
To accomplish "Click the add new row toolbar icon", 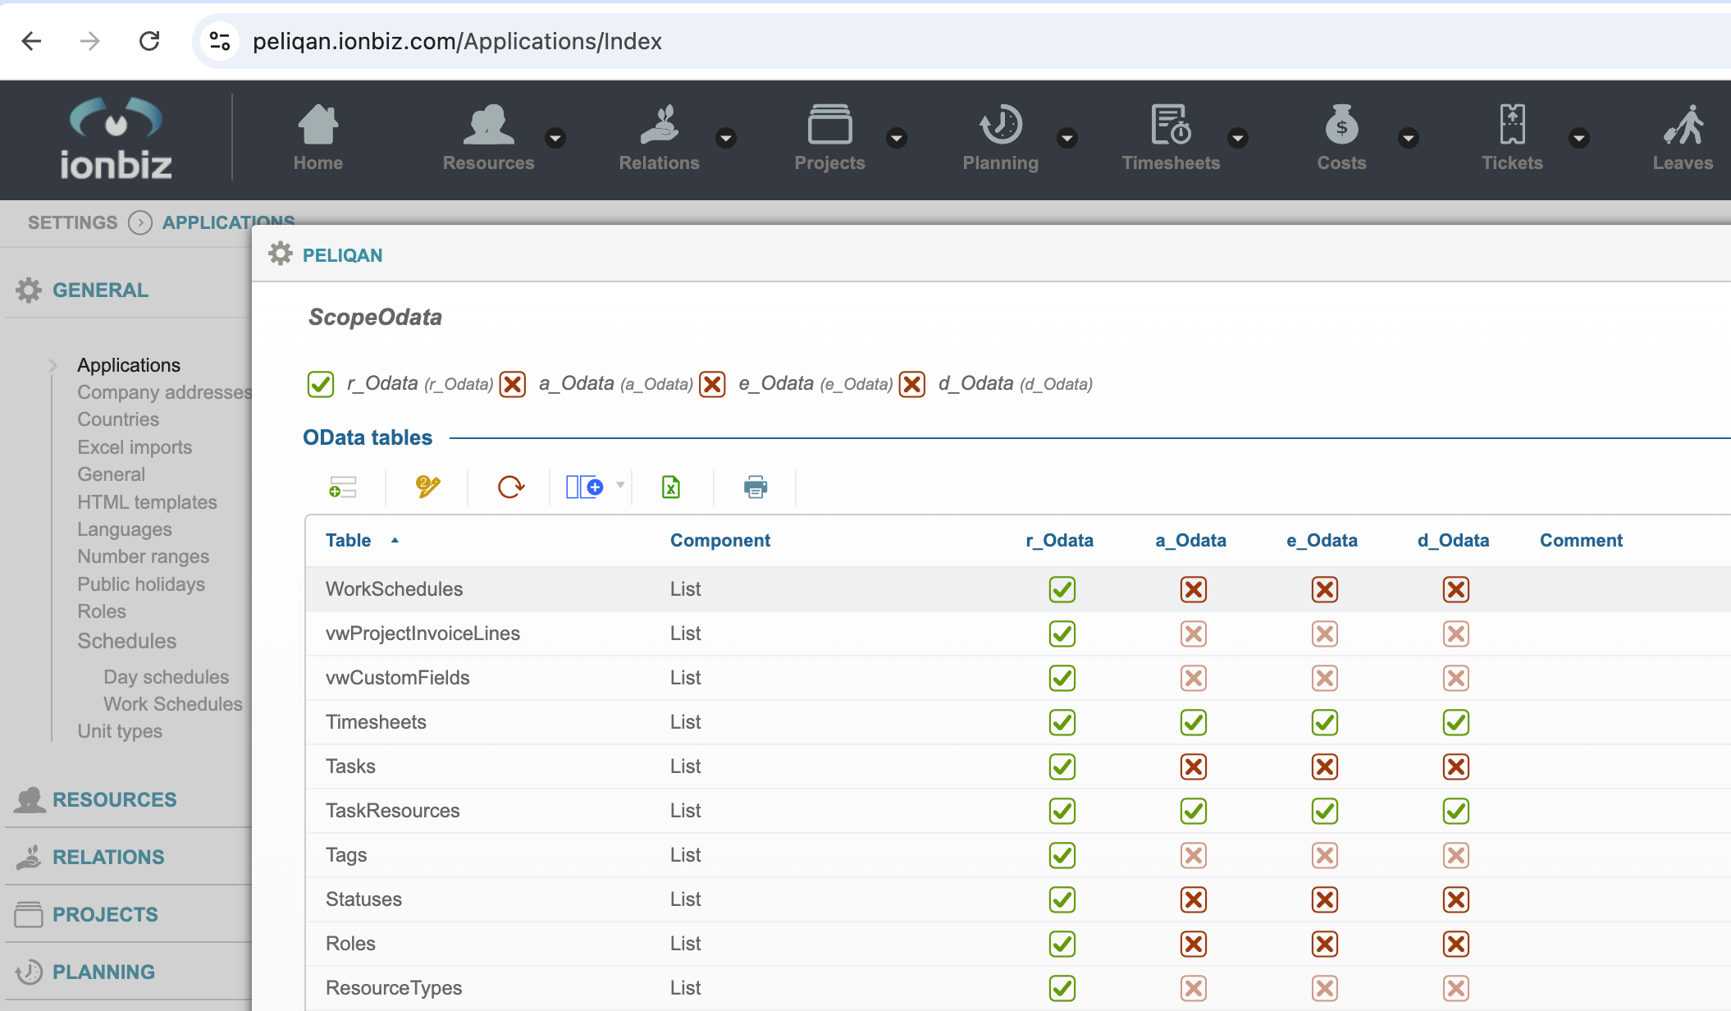I will tap(343, 487).
